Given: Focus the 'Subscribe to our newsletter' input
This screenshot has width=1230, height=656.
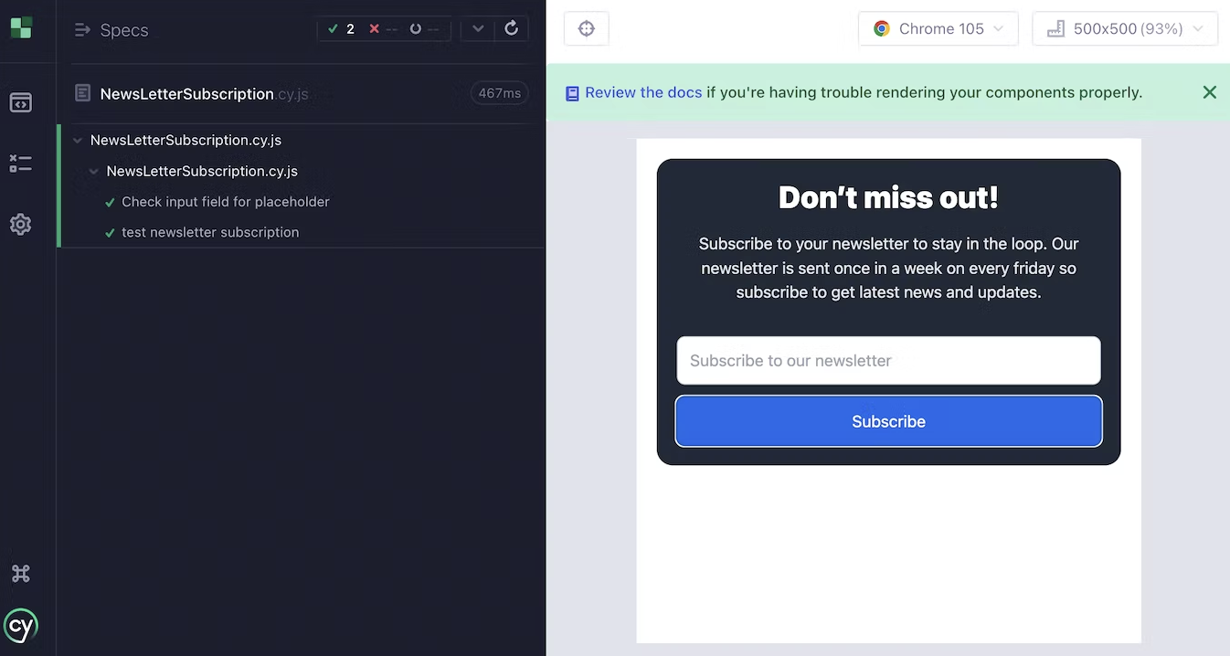Looking at the screenshot, I should 888,361.
